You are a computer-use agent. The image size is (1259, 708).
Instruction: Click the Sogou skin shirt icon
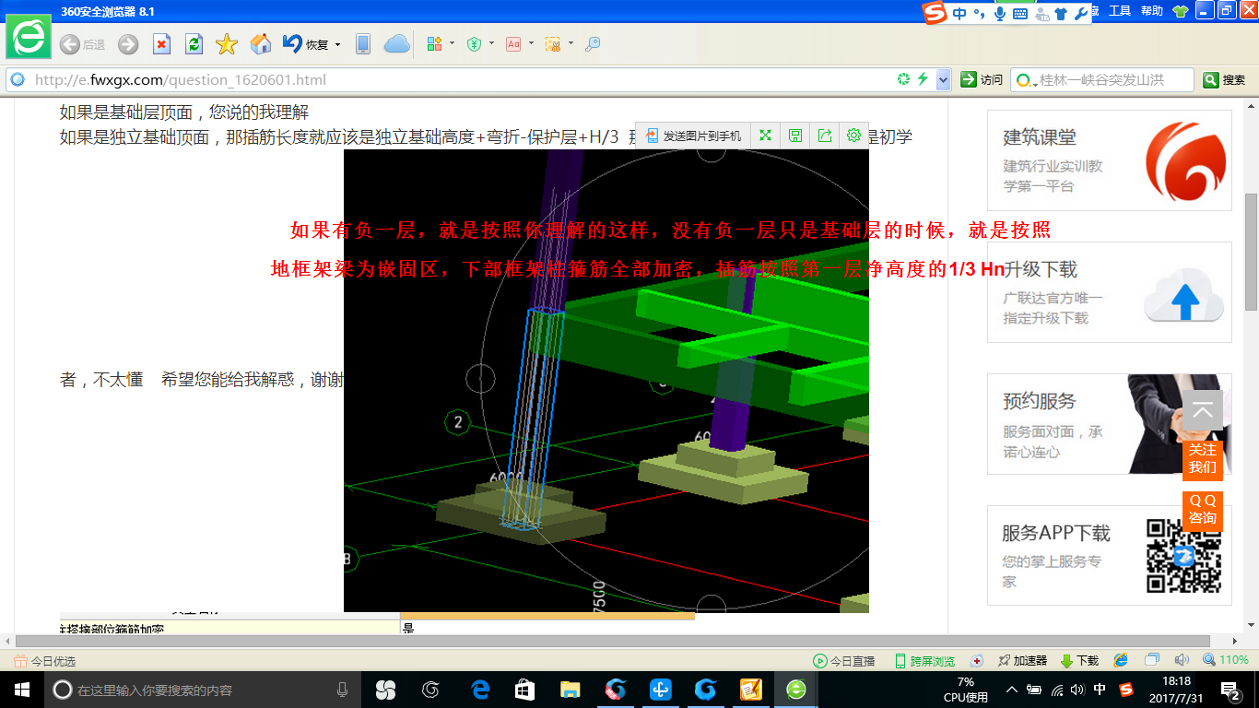(x=1061, y=14)
